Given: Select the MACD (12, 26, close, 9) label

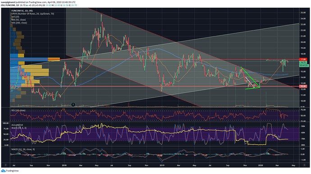Looking at the screenshot, I should (x=23, y=149).
